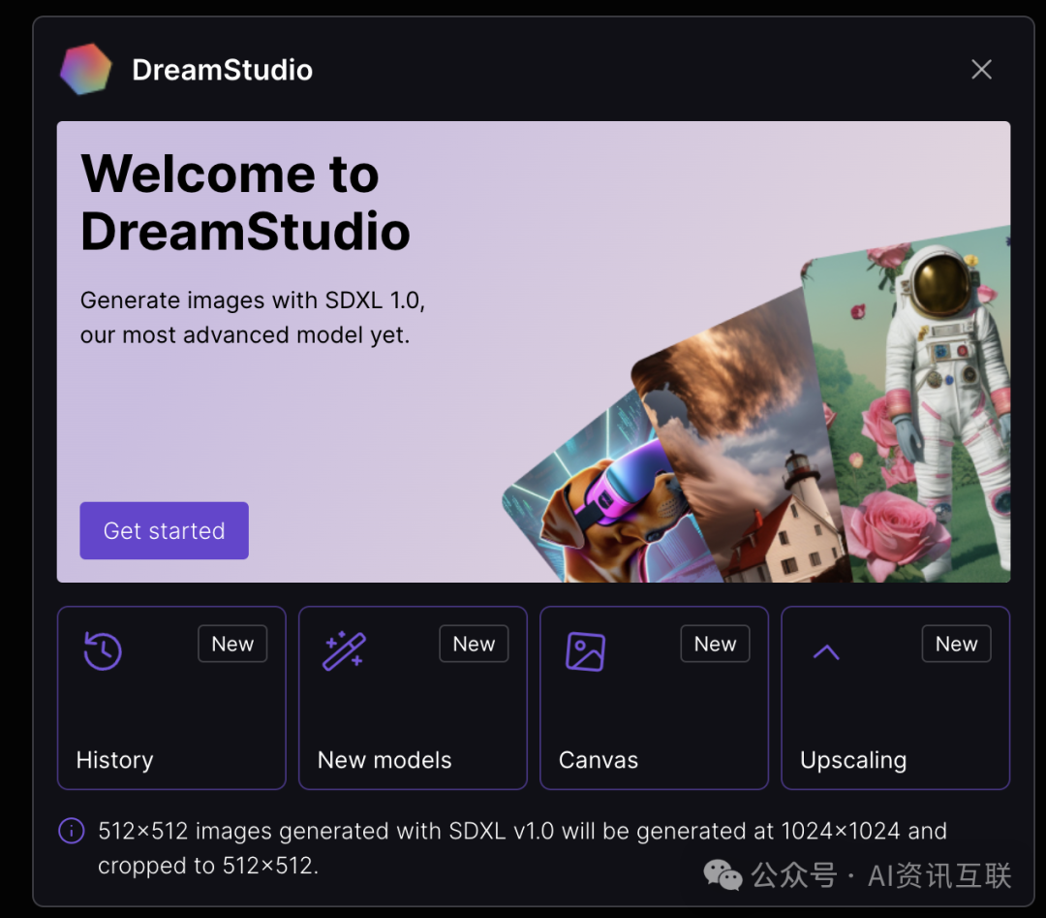This screenshot has height=918, width=1046.
Task: Click the 512×512 SDXL v1.0 note text
Action: coord(522,848)
